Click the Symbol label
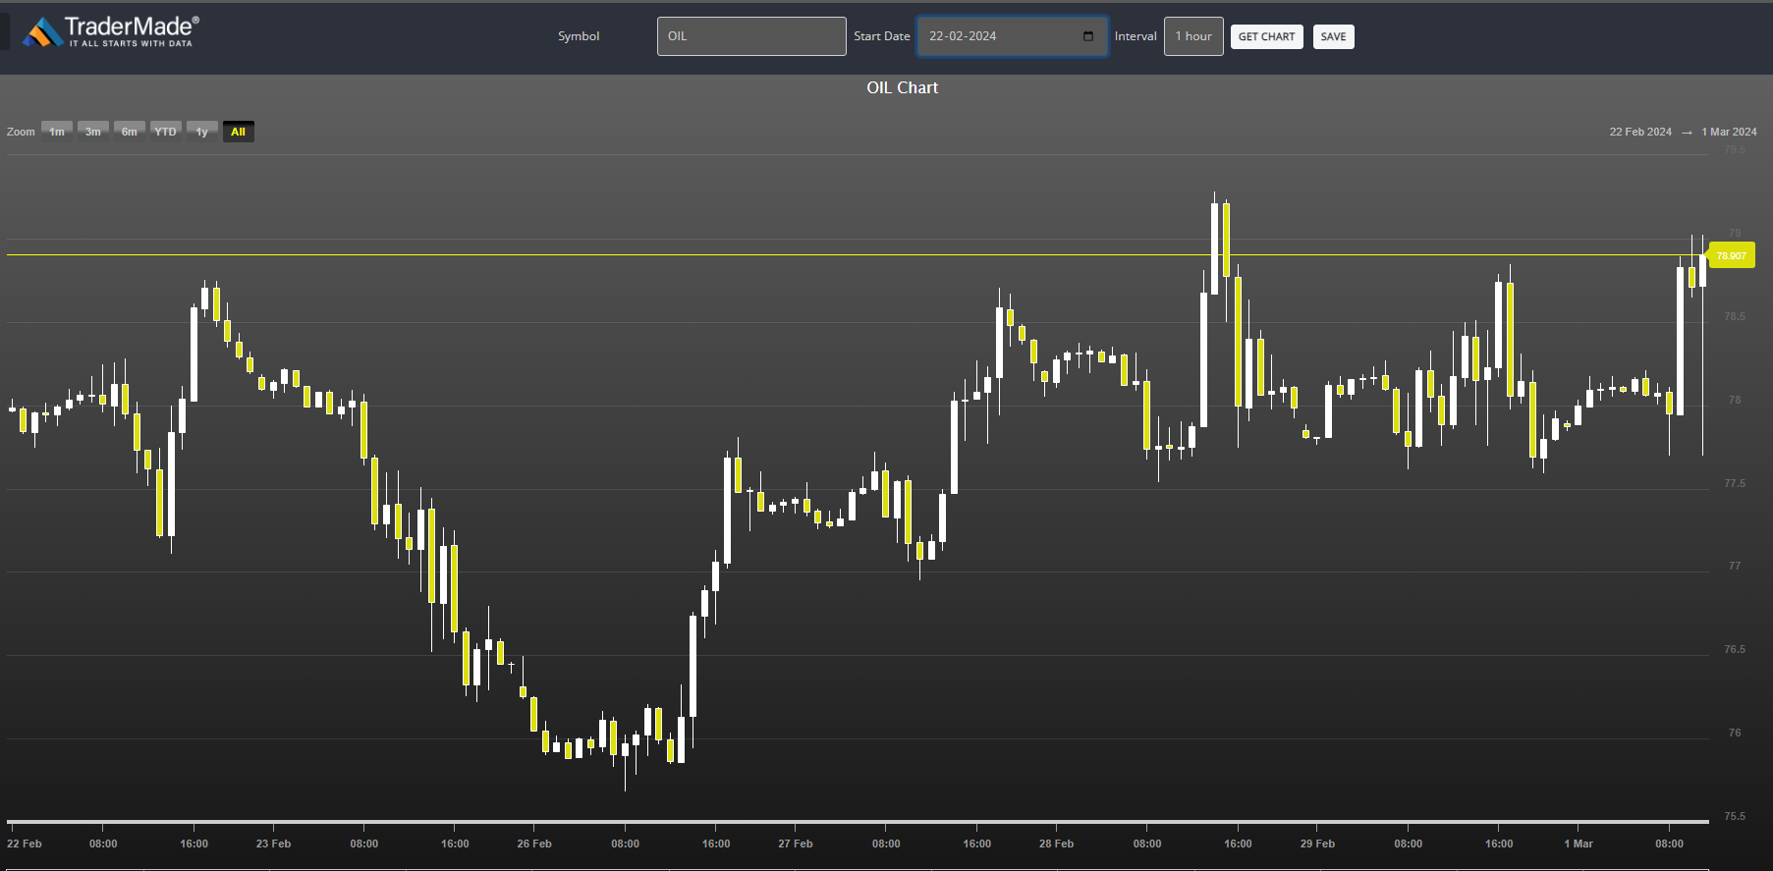Image resolution: width=1773 pixels, height=871 pixels. tap(579, 36)
